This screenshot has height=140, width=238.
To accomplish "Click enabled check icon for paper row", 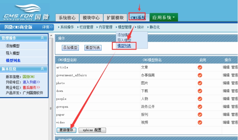I will (200, 115).
